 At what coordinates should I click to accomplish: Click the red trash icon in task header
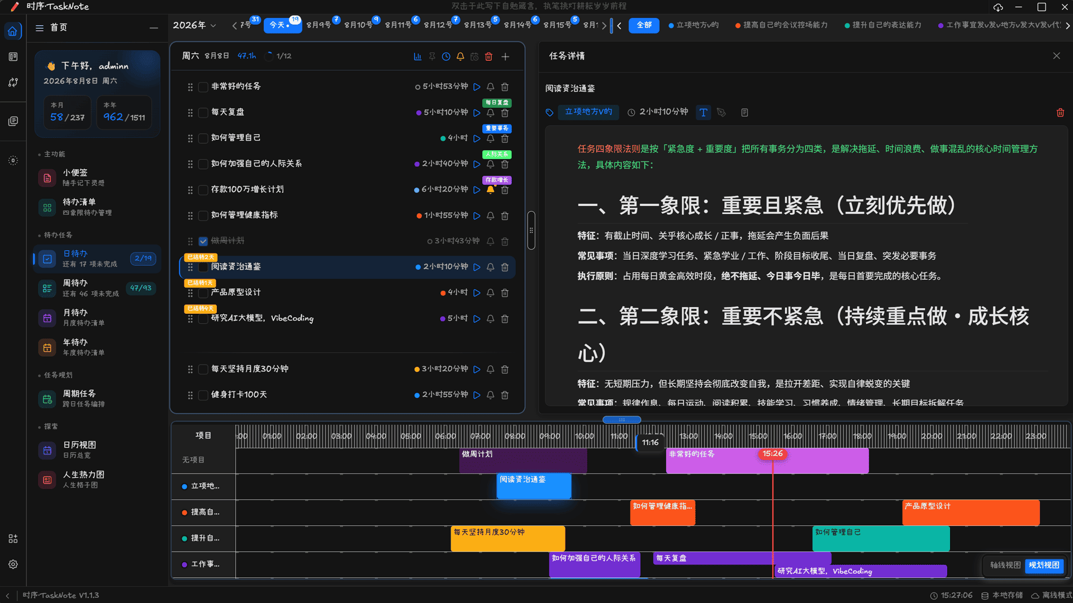[489, 56]
